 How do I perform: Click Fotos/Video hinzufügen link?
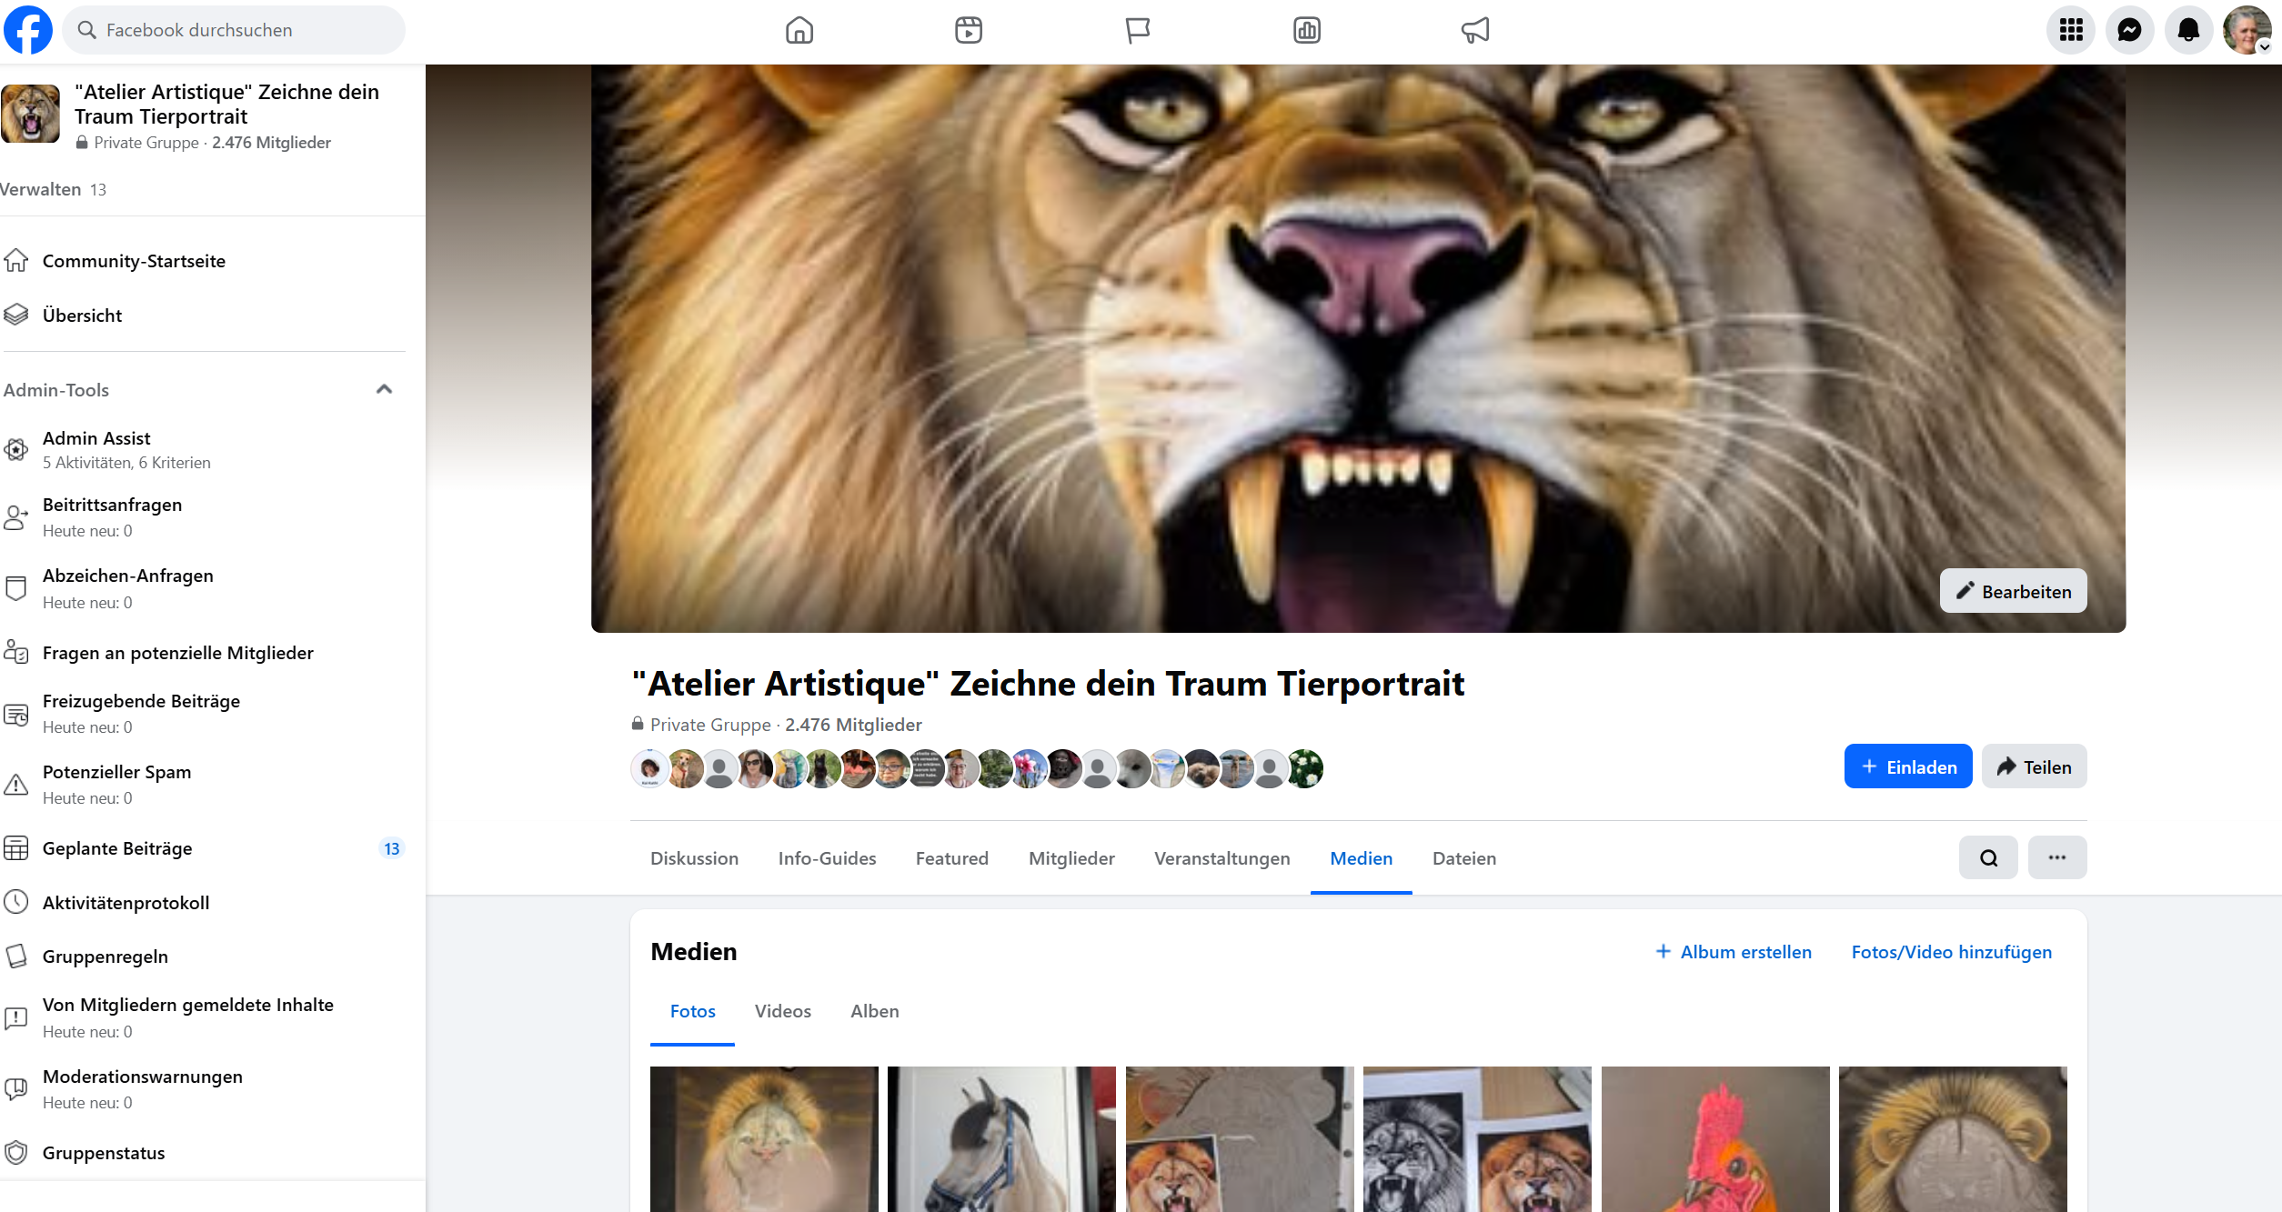[1951, 951]
